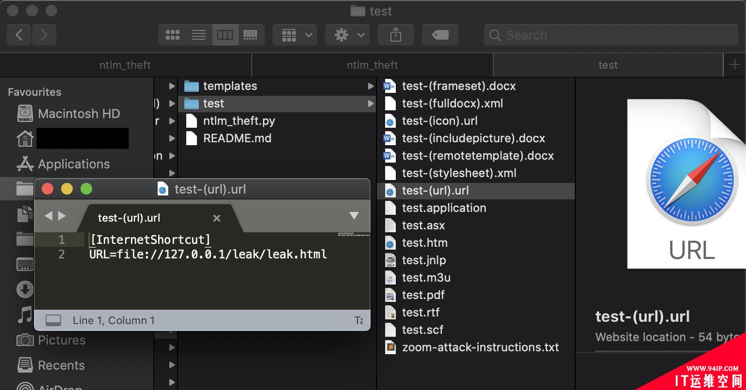Screen dimensions: 746x390
Task: Click line 2 URL text in Sublime editor
Action: click(208, 254)
